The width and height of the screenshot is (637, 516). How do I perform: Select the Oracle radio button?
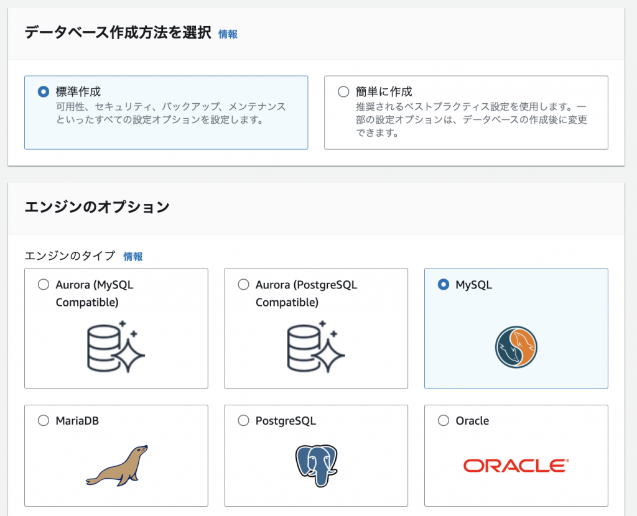point(443,420)
